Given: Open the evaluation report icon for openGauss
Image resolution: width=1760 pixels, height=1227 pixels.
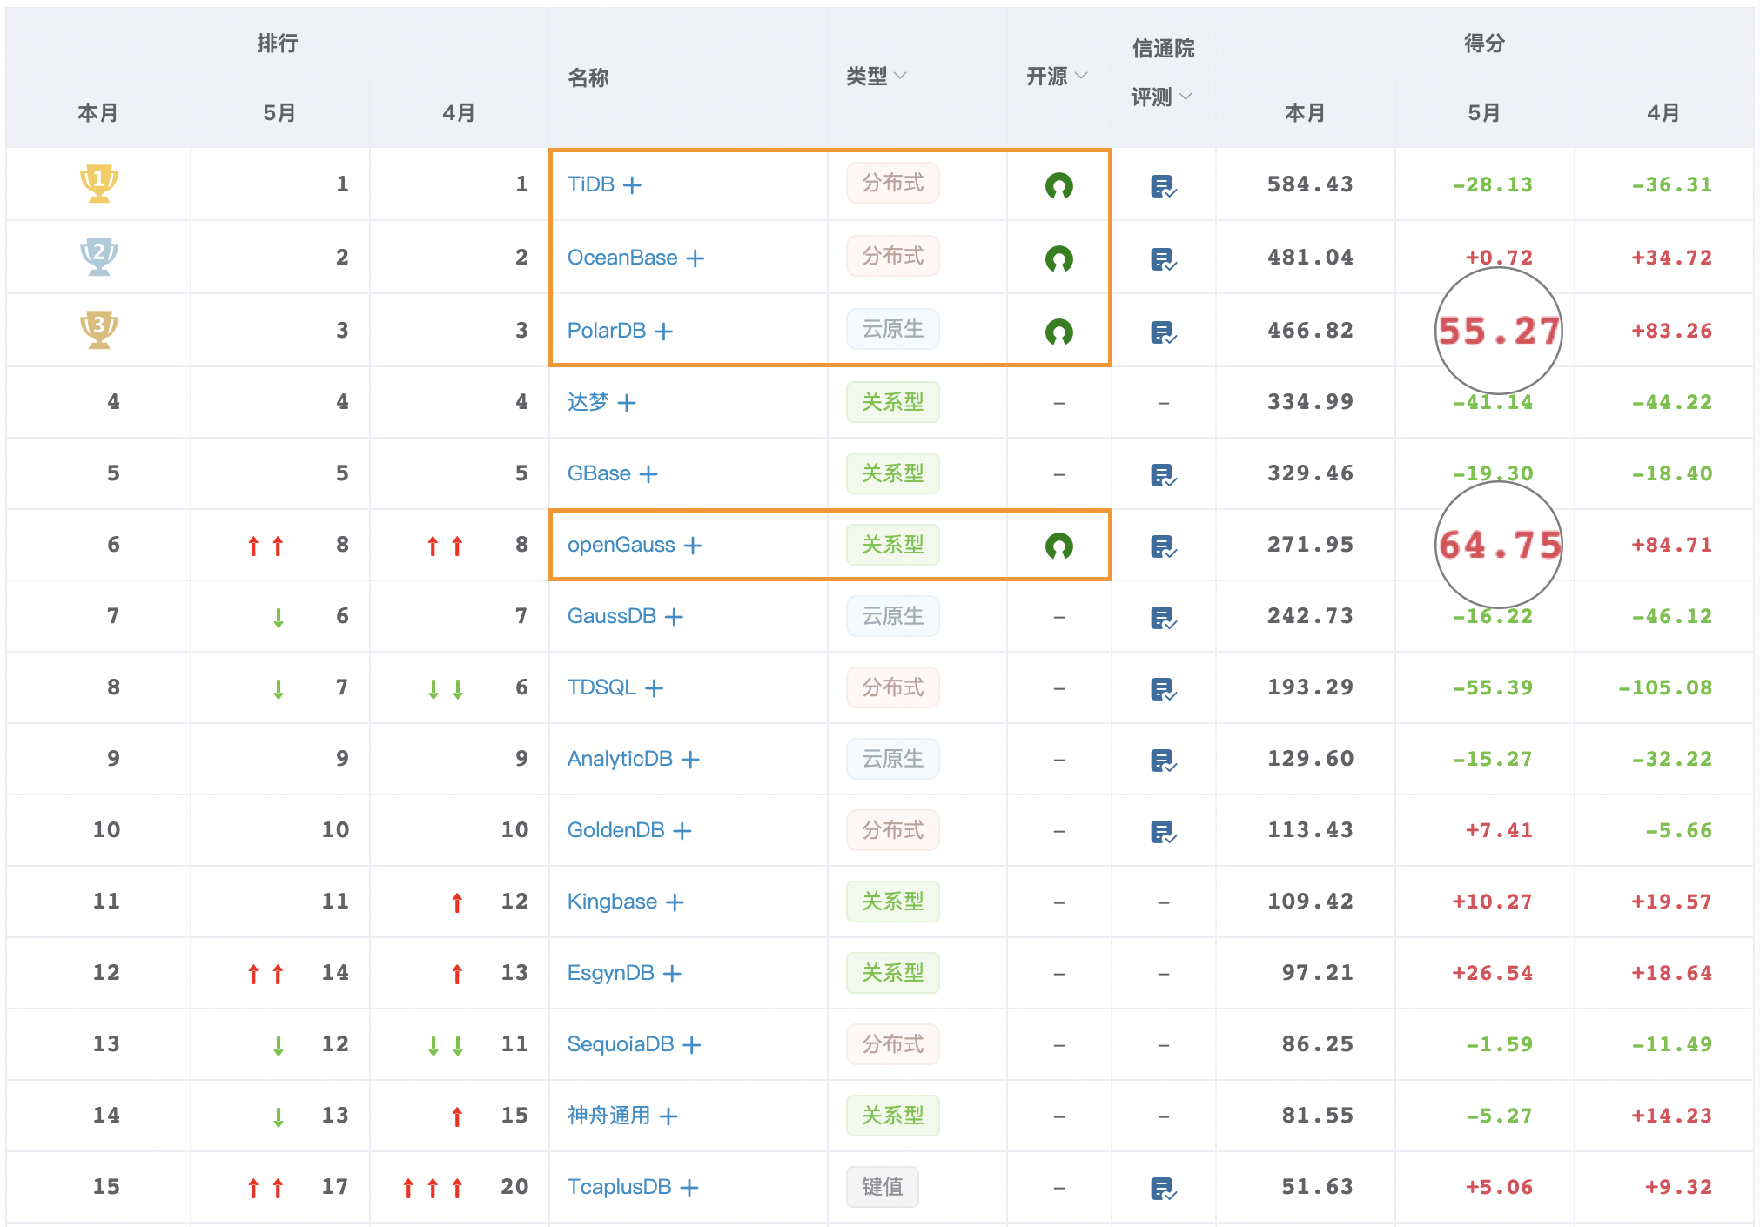Looking at the screenshot, I should pyautogui.click(x=1163, y=546).
